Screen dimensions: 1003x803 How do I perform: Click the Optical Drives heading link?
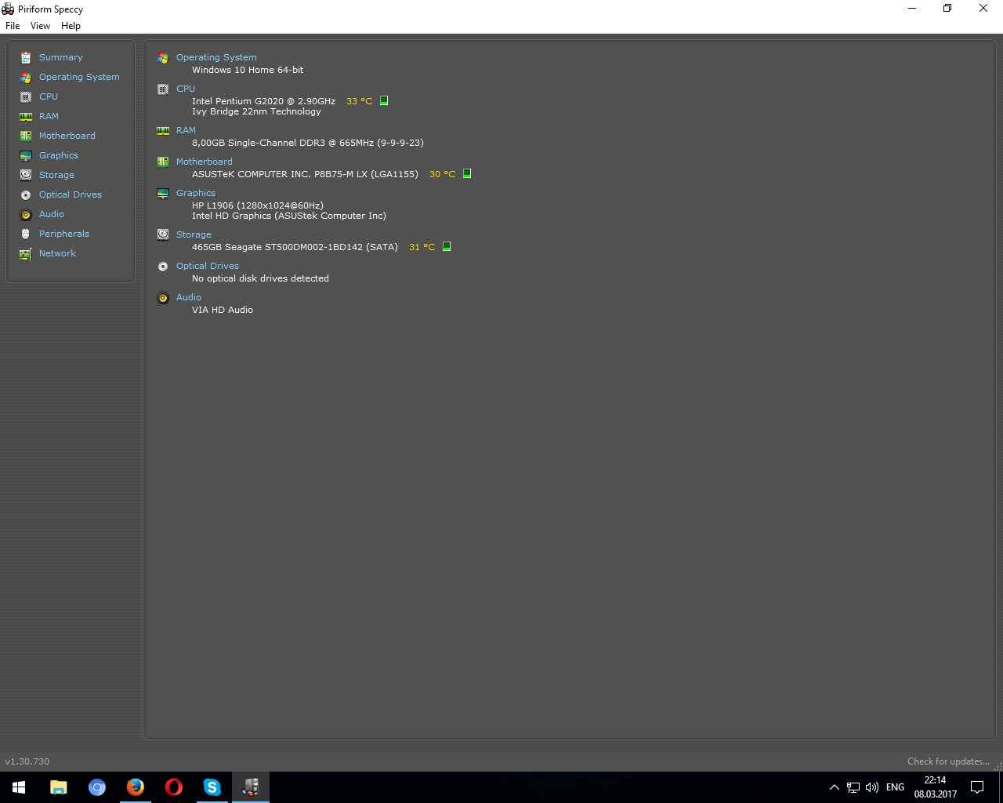(x=208, y=266)
